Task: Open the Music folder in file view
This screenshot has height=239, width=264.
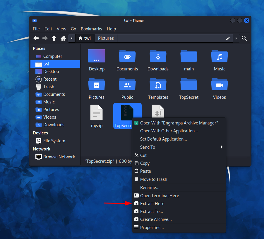Action: tap(219, 56)
